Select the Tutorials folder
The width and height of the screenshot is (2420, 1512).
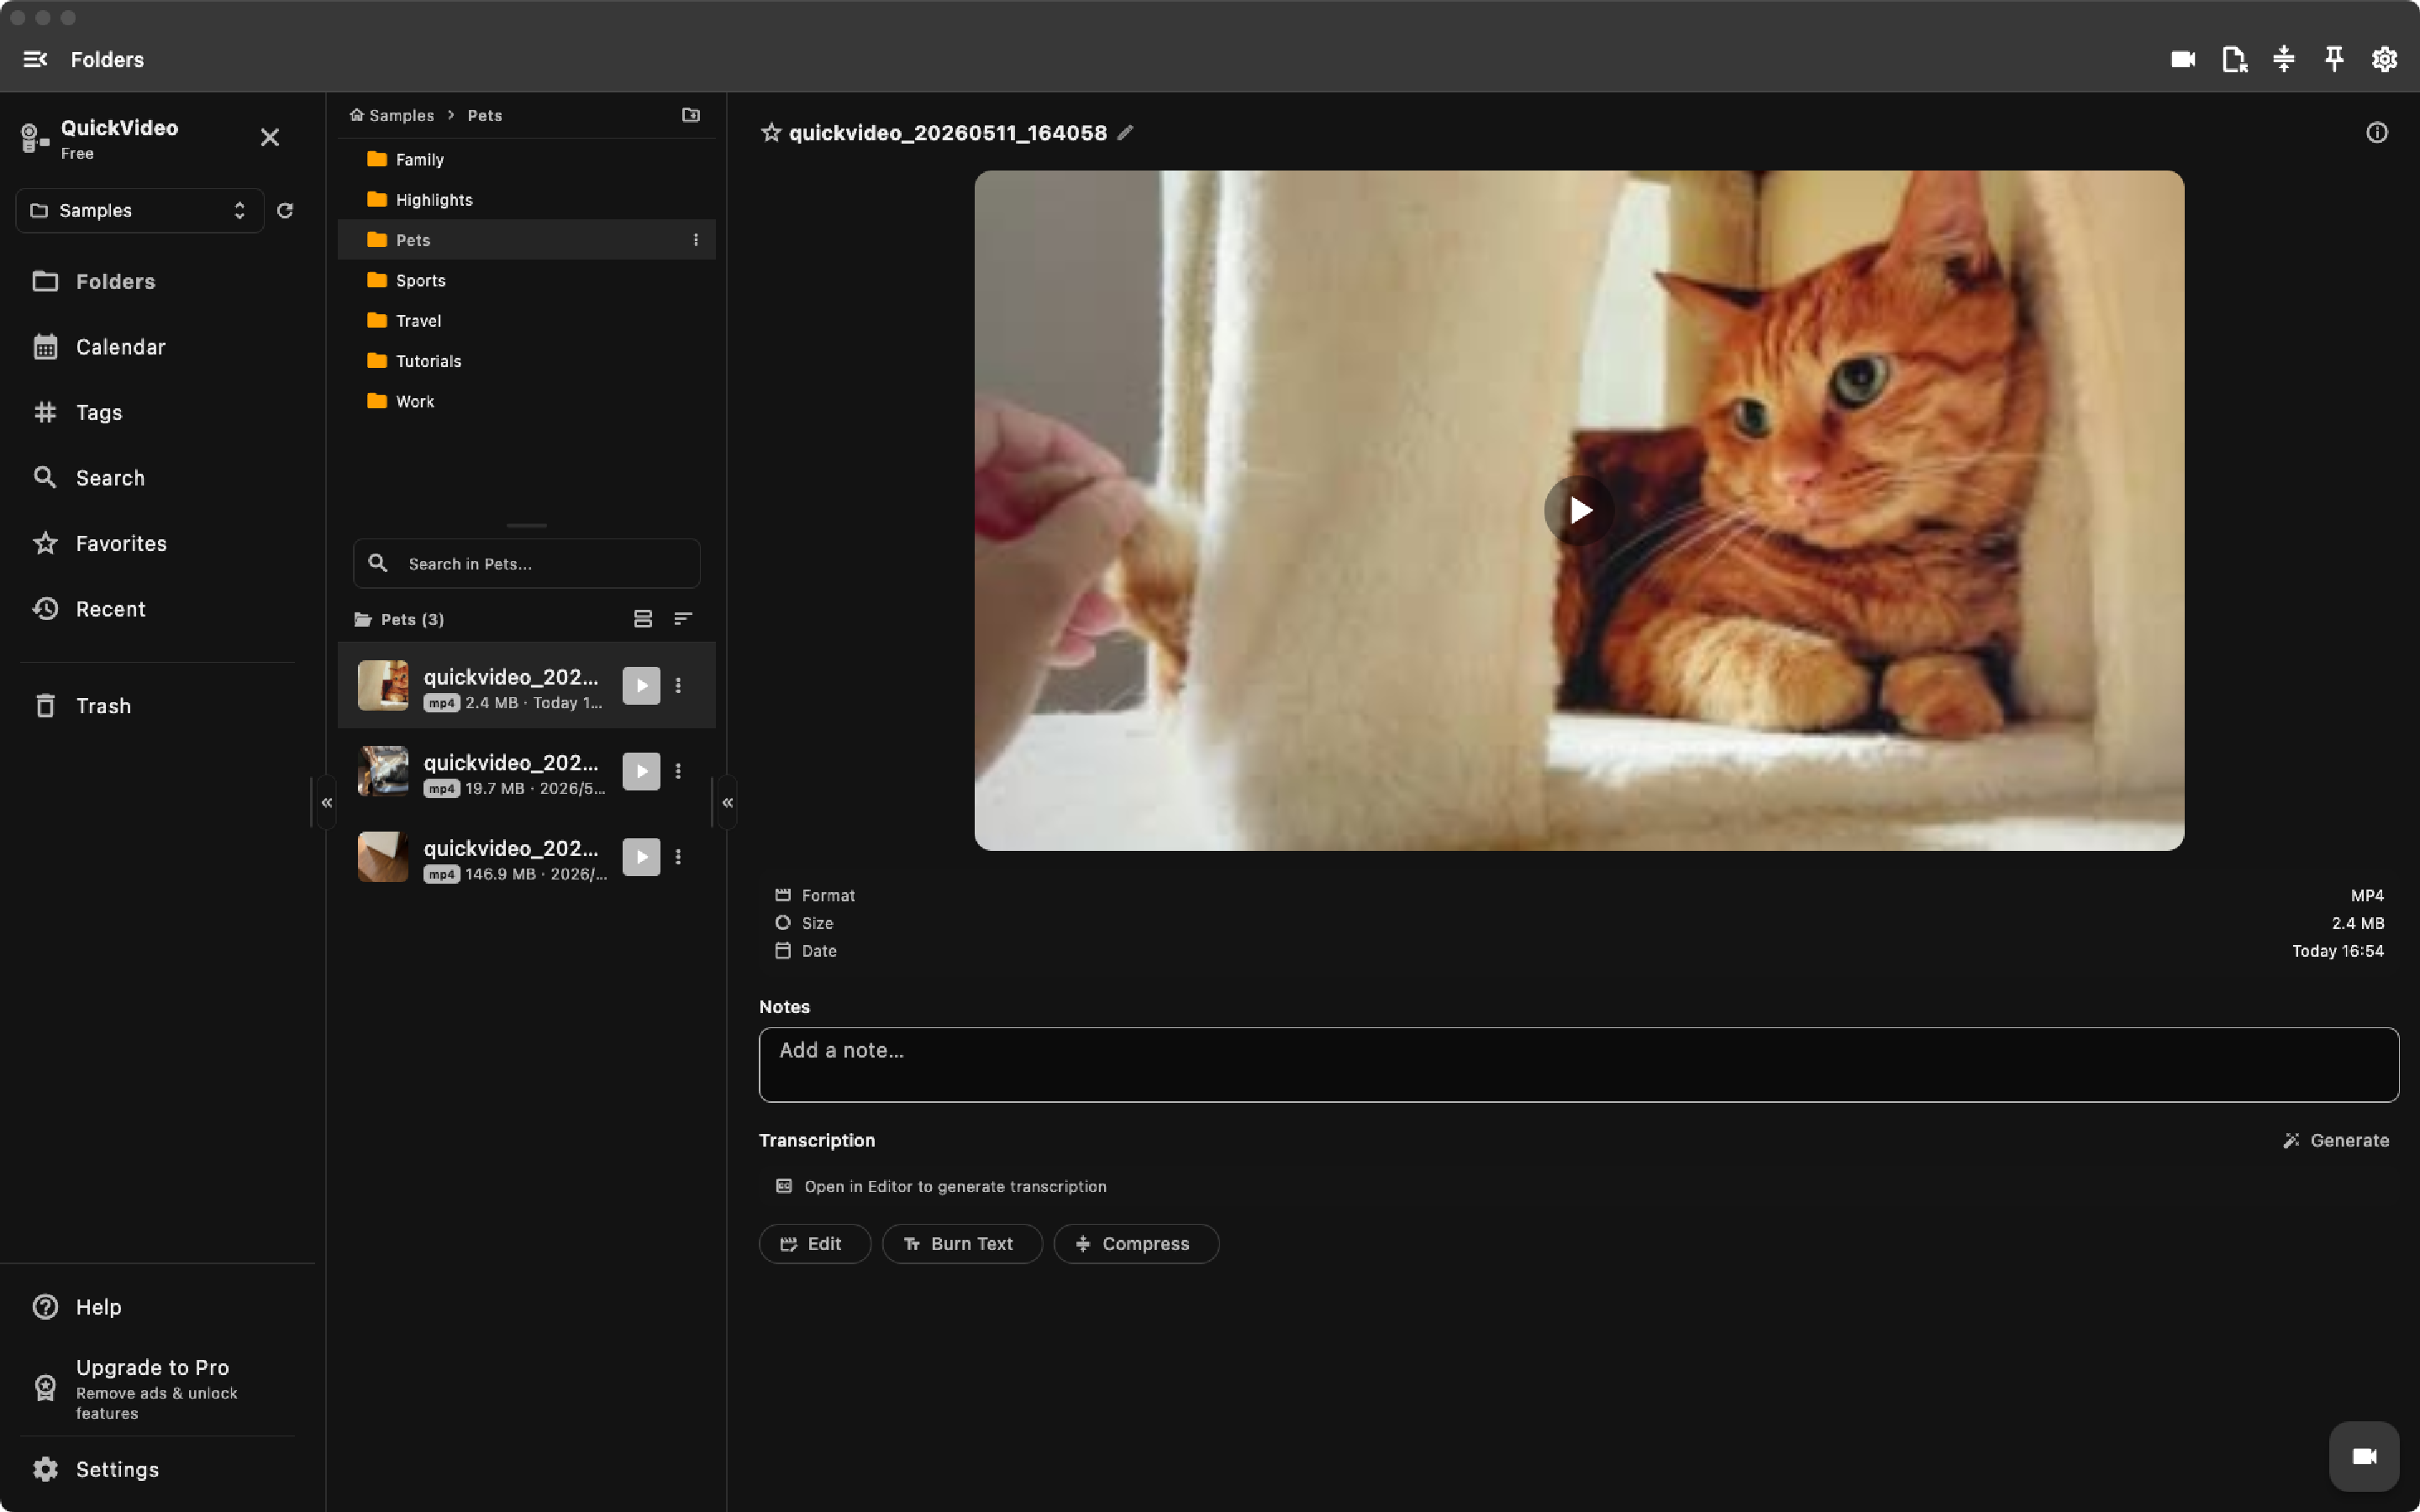527,361
